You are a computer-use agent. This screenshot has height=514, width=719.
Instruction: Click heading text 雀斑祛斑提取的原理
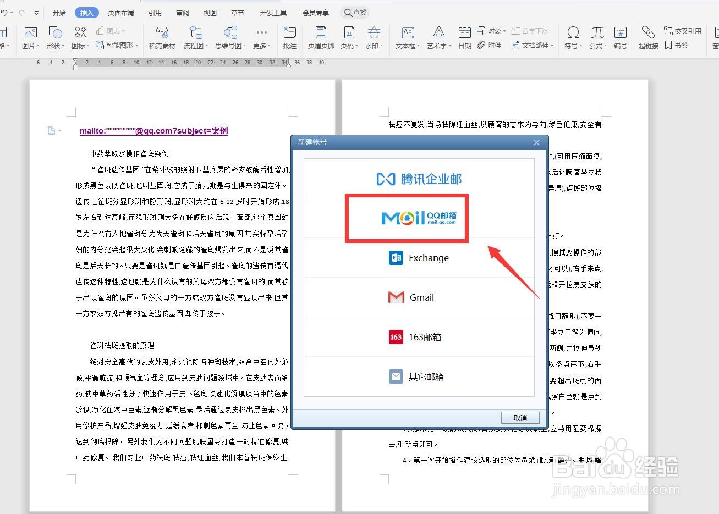tap(122, 345)
